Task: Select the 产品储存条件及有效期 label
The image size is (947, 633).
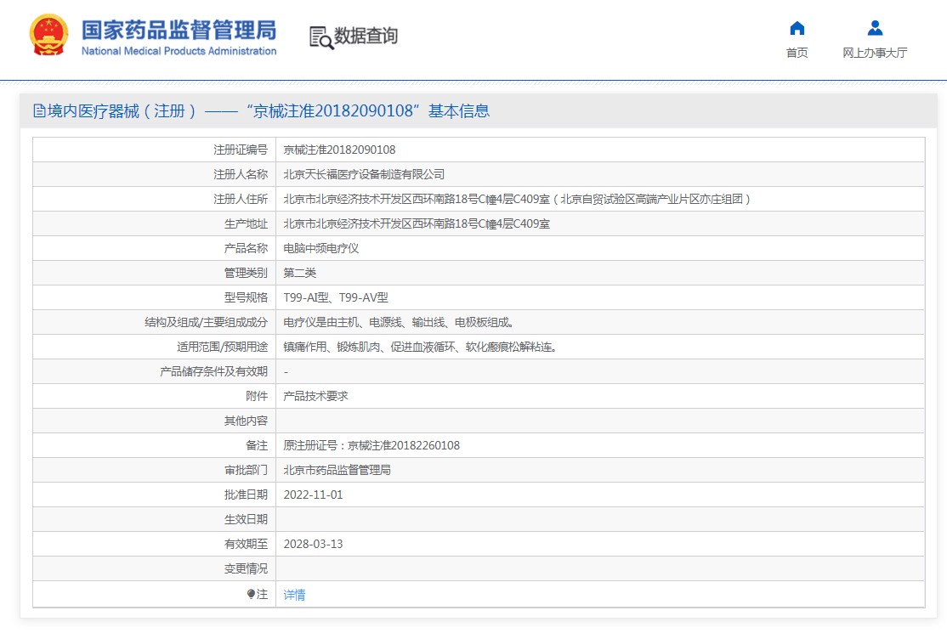Action: (214, 371)
